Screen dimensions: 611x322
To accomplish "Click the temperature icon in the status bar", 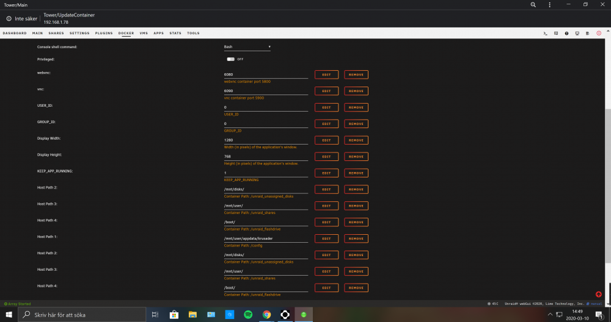I will tap(489, 304).
